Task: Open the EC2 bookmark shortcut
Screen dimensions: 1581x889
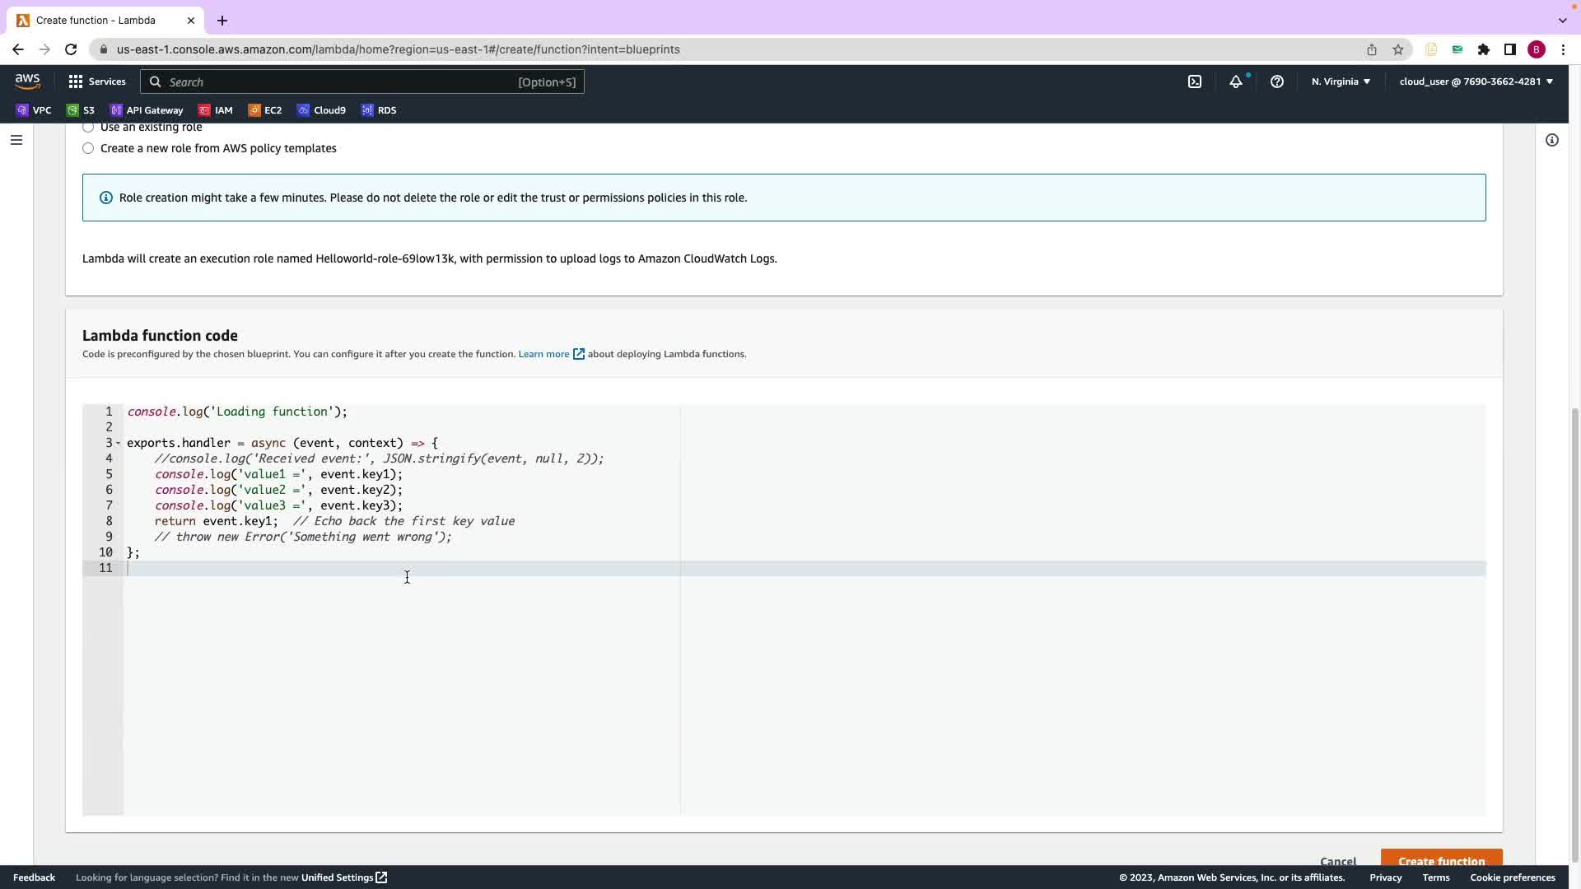Action: tap(265, 110)
